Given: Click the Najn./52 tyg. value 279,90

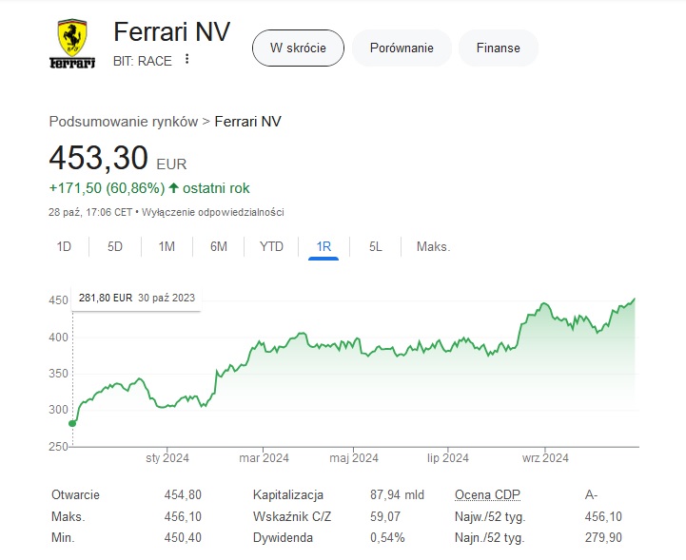Looking at the screenshot, I should tap(603, 538).
